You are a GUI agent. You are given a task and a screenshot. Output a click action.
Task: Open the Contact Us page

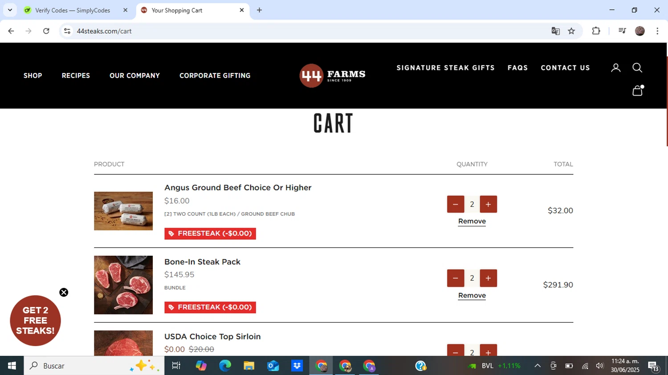[565, 68]
